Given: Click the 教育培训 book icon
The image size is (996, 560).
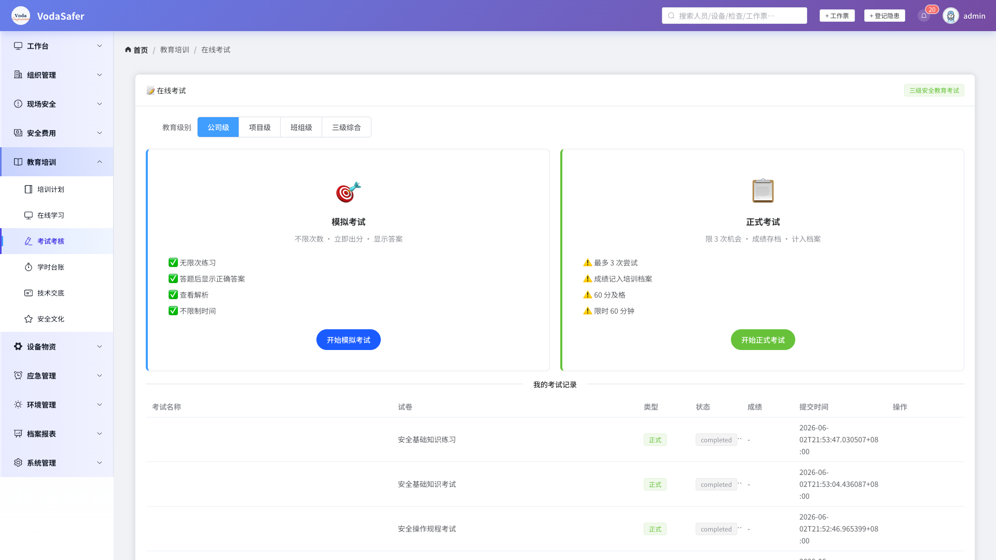Looking at the screenshot, I should click(18, 162).
